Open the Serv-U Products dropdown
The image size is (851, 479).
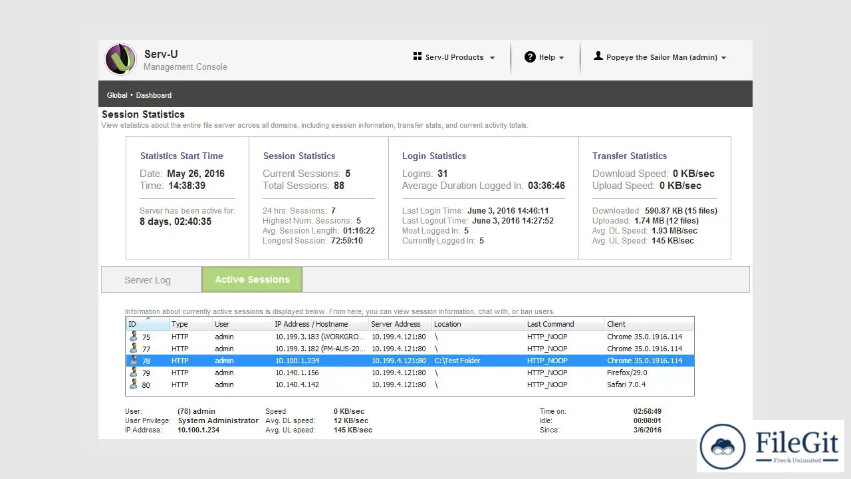click(454, 57)
